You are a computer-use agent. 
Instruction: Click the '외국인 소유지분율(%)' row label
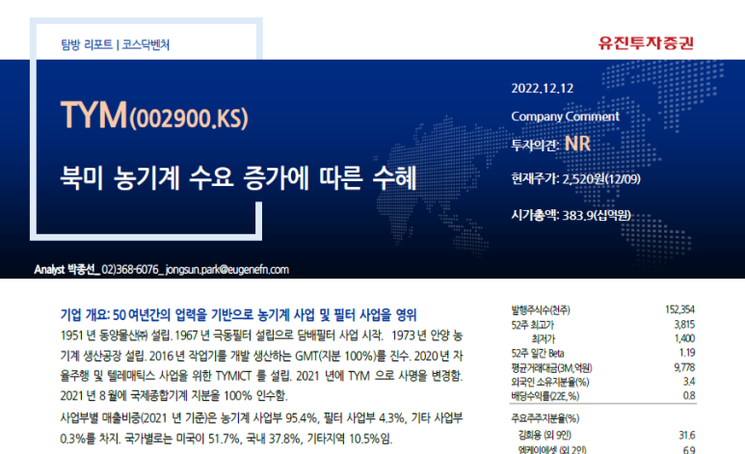(549, 382)
